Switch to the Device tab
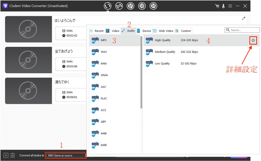Screen dimensions: 261x161 (144, 31)
